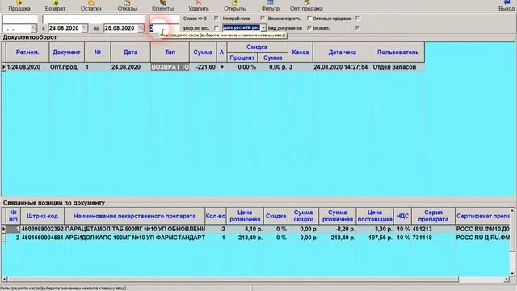Click the end date field 25.08.2020
The image size is (517, 291).
click(x=120, y=28)
